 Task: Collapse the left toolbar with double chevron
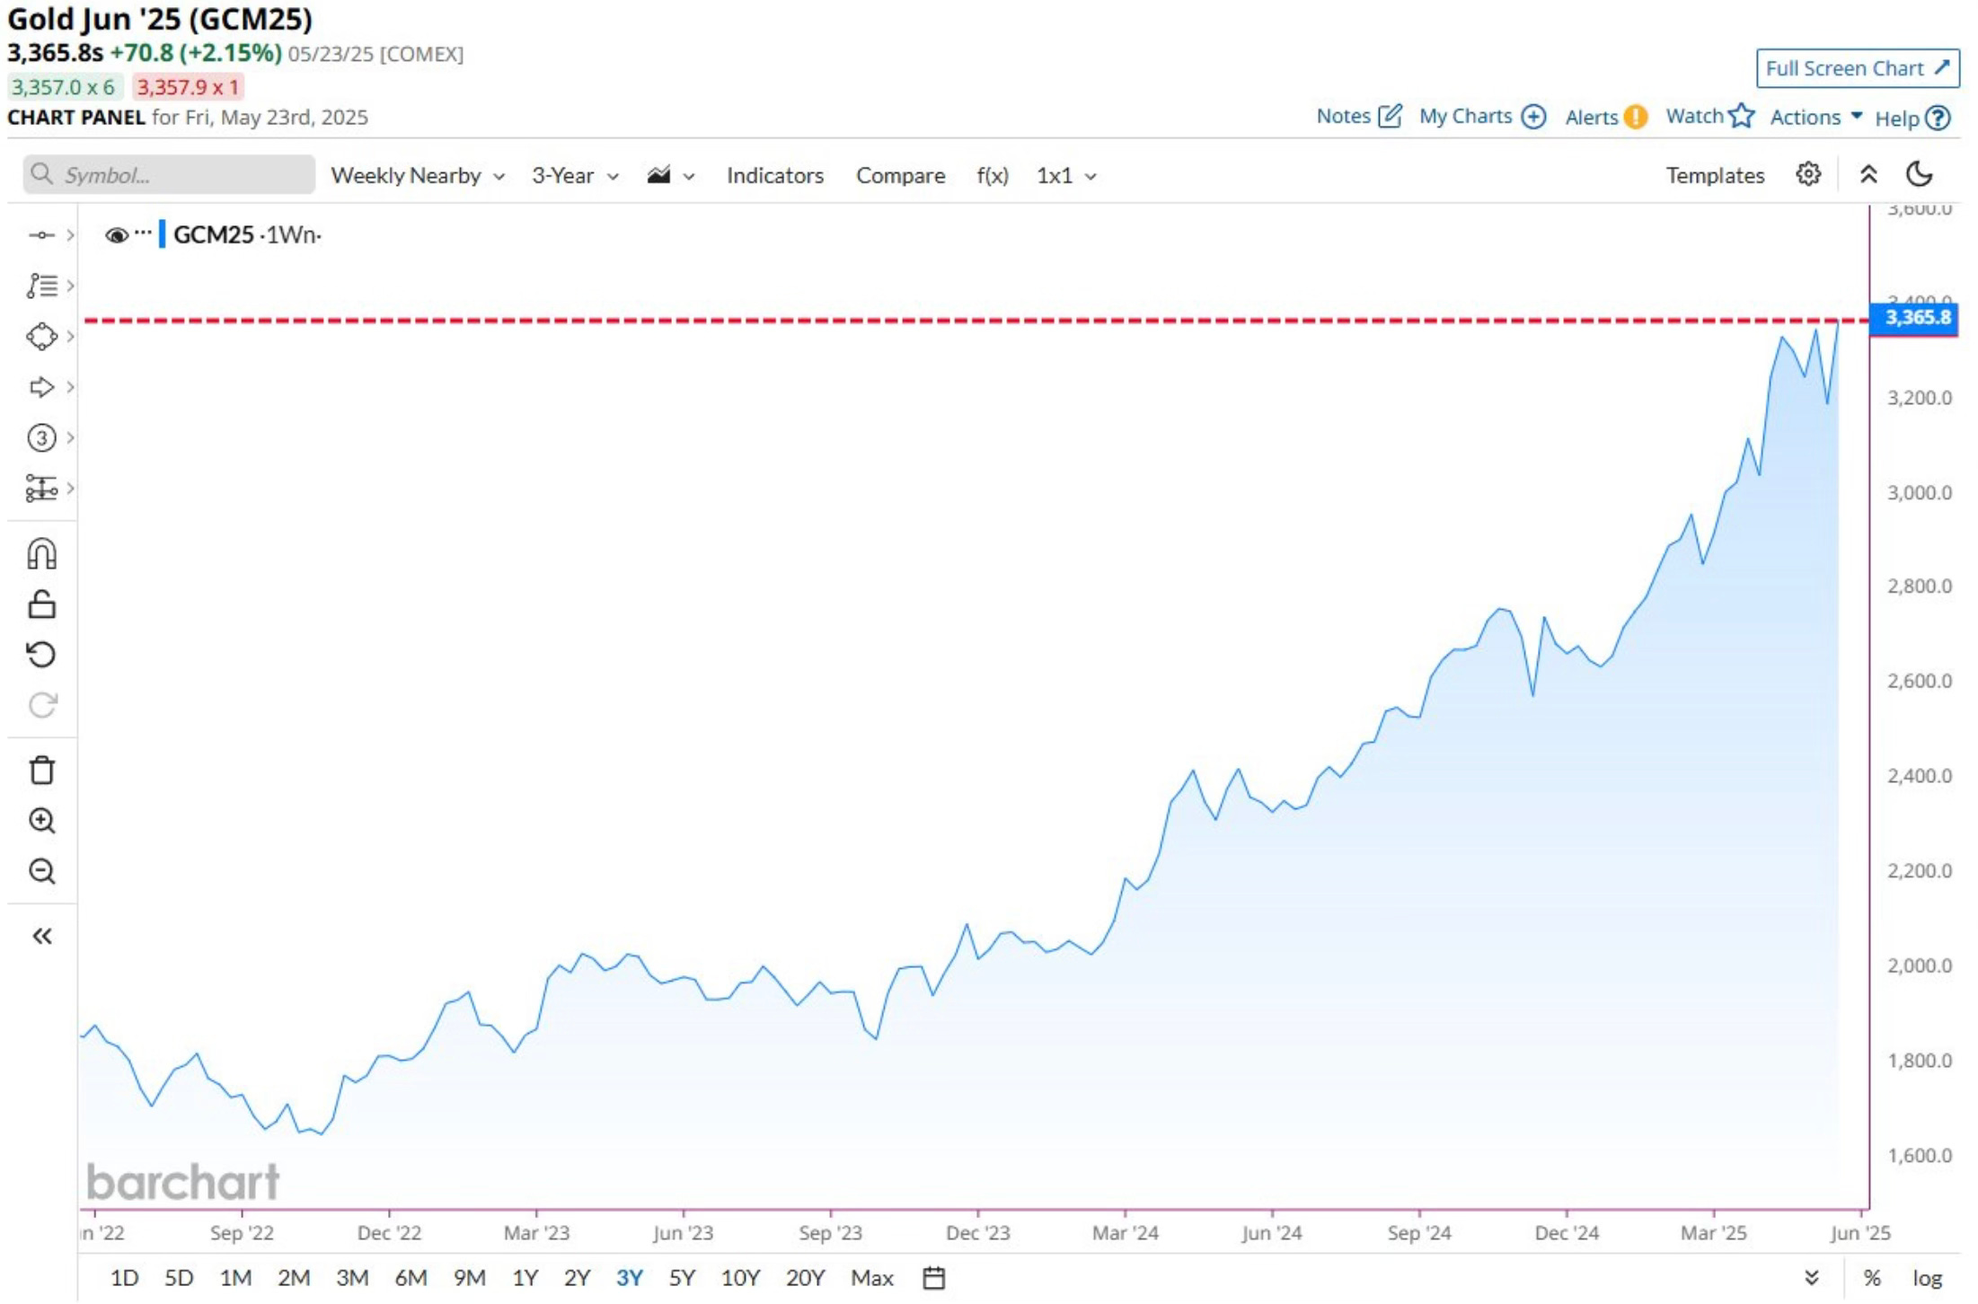(42, 937)
